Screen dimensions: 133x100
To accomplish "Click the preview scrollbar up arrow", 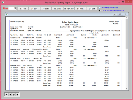I will [x=127, y=18].
